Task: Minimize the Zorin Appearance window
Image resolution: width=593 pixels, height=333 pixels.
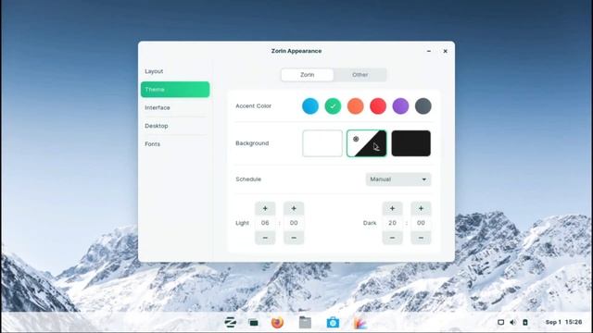Action: [429, 51]
